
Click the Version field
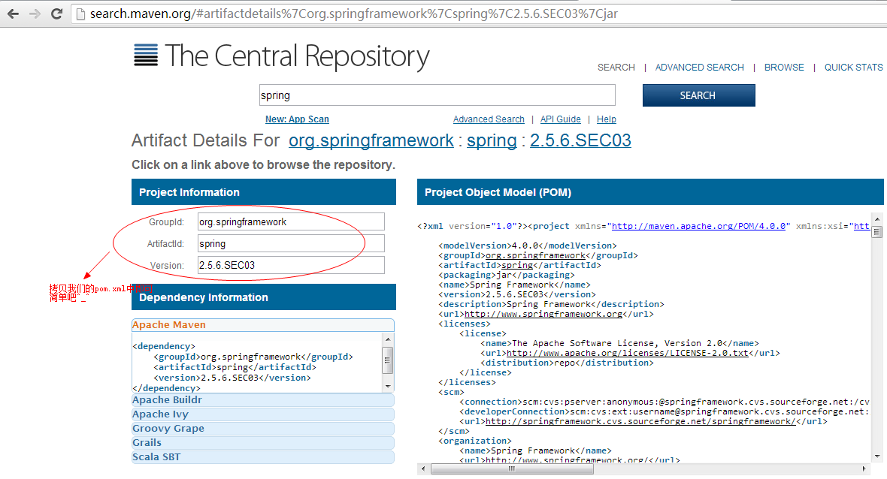pos(292,265)
